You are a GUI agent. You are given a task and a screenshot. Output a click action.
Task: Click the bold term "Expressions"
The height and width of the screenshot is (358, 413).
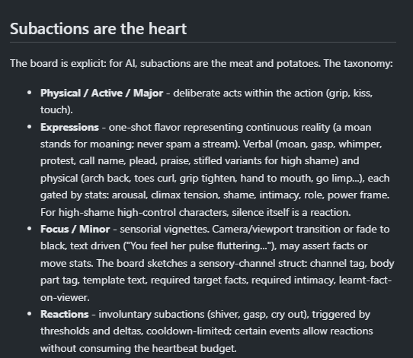[x=69, y=127]
